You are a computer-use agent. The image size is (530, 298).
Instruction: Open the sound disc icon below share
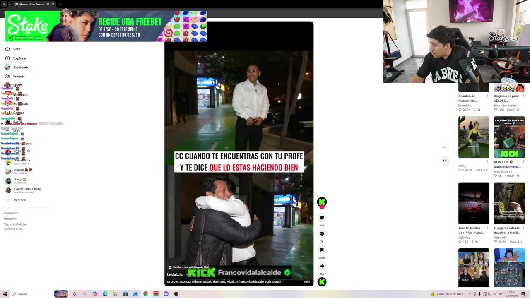[x=322, y=282]
